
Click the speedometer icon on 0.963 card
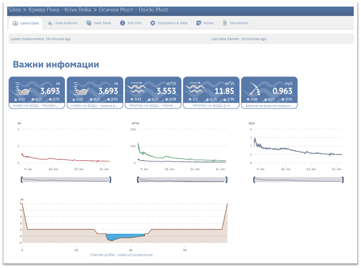click(254, 88)
